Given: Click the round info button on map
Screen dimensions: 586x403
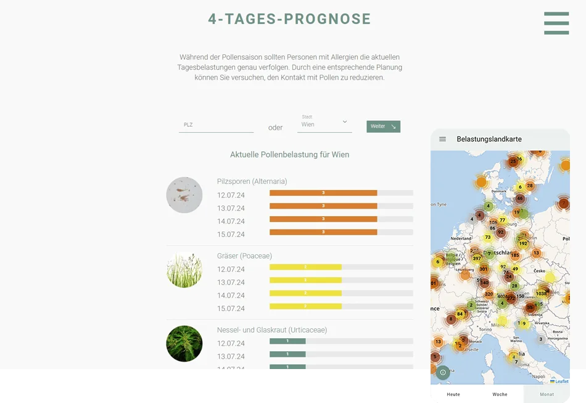Looking at the screenshot, I should (443, 372).
